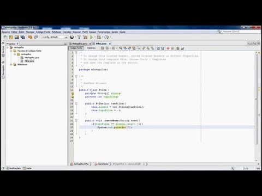This screenshot has height=196, width=262.
Task: Click the Notificações status bar button
Action: click(13, 168)
